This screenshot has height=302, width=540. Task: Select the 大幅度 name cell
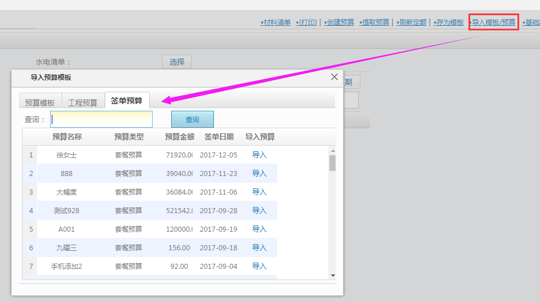(x=66, y=192)
